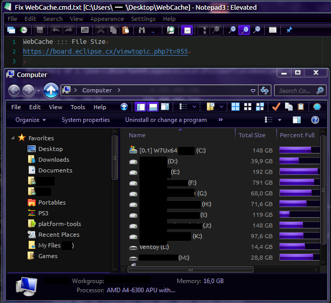Toggle the preview pane toolbar button

165,107
